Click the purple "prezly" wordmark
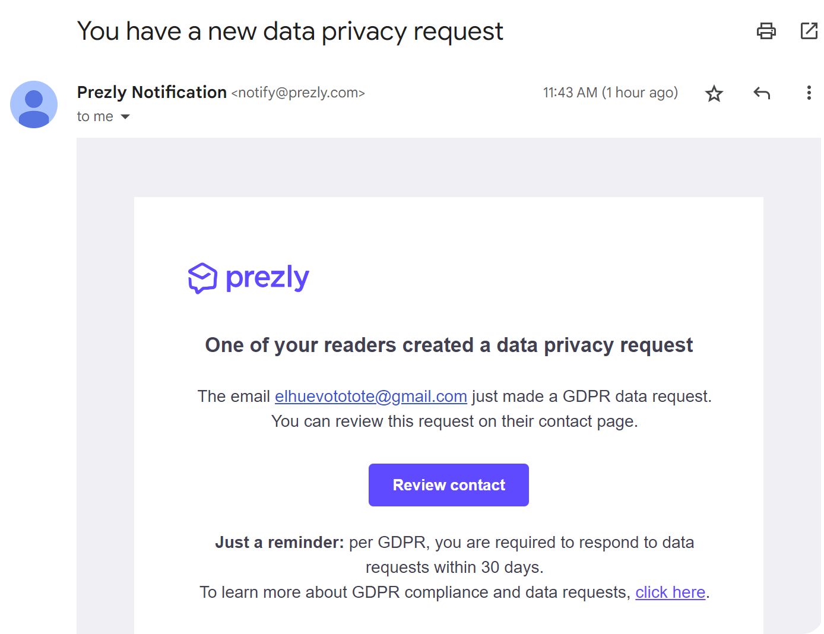Screen dimensions: 824x634 pos(267,278)
